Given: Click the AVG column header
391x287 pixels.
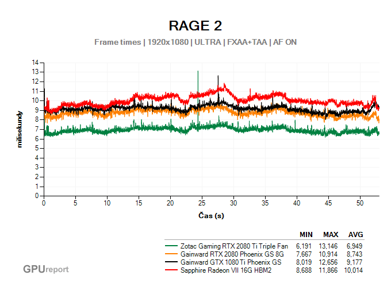Looking at the screenshot, I should 355,235.
